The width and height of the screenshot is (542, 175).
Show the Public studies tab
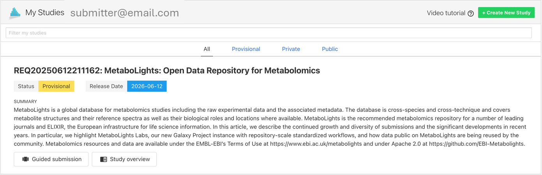click(x=330, y=49)
